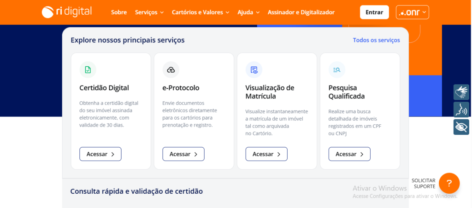
Task: Toggle the low vision contrast eye icon
Action: click(461, 127)
